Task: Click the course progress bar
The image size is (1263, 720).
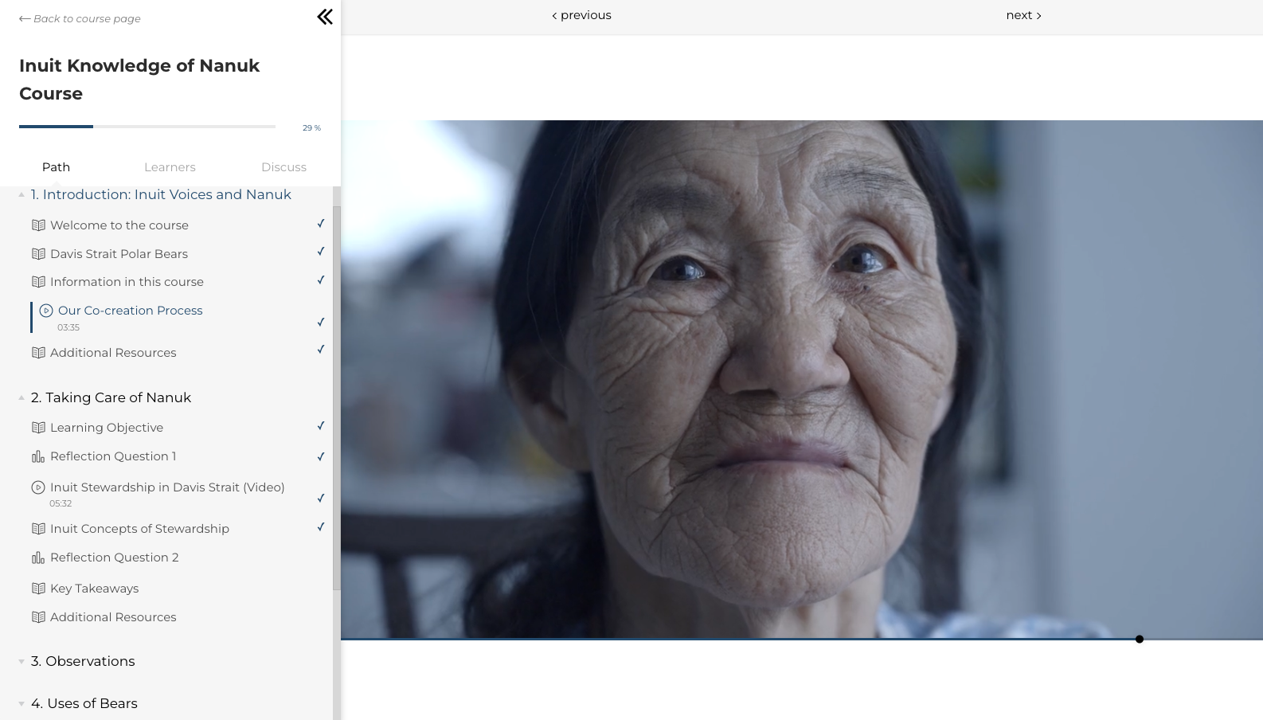Action: click(x=147, y=127)
